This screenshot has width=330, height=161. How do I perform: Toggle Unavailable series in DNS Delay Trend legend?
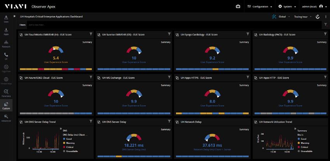[x=70, y=151]
